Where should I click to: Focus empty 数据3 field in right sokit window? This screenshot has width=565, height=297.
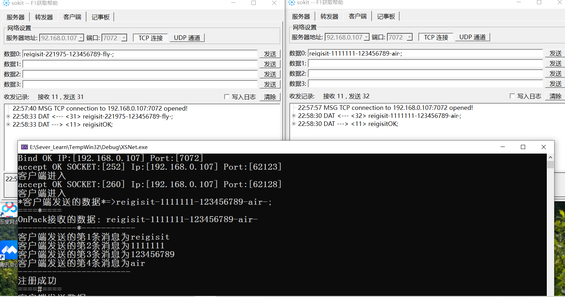(425, 84)
